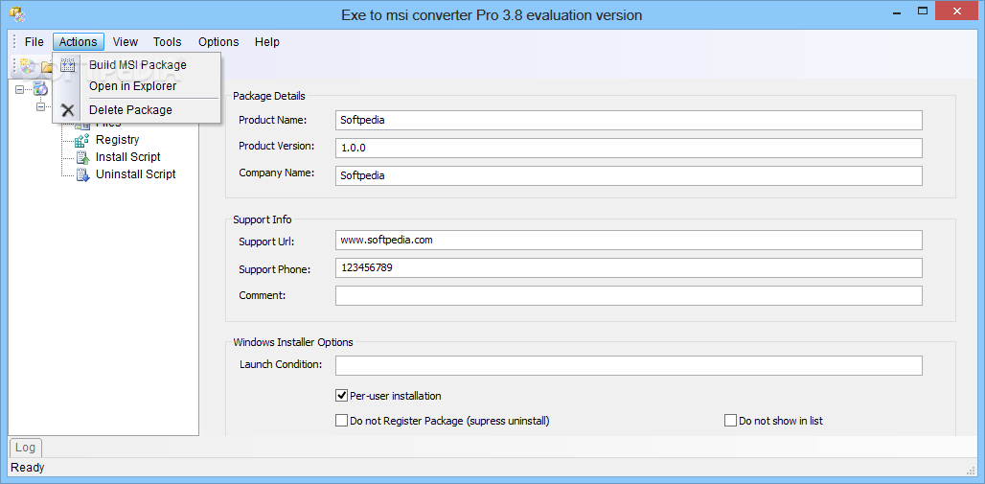The image size is (985, 484).
Task: Click the Support Phone field
Action: tap(629, 267)
